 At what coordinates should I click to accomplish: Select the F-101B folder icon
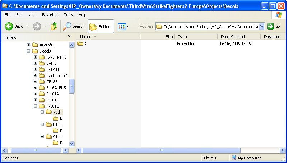tap(42, 100)
